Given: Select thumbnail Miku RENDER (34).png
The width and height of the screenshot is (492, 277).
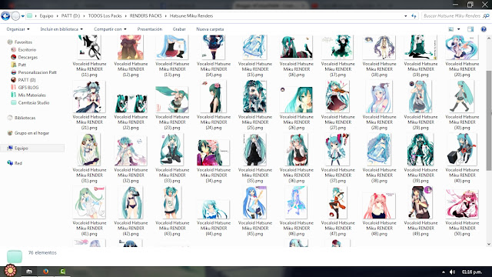Looking at the screenshot, I should (214, 152).
